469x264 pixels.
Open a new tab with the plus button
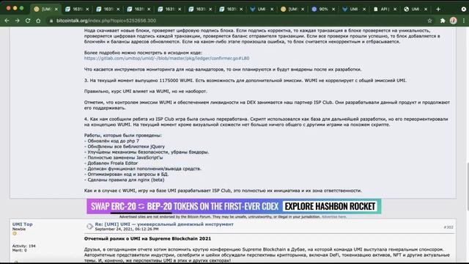point(438,10)
